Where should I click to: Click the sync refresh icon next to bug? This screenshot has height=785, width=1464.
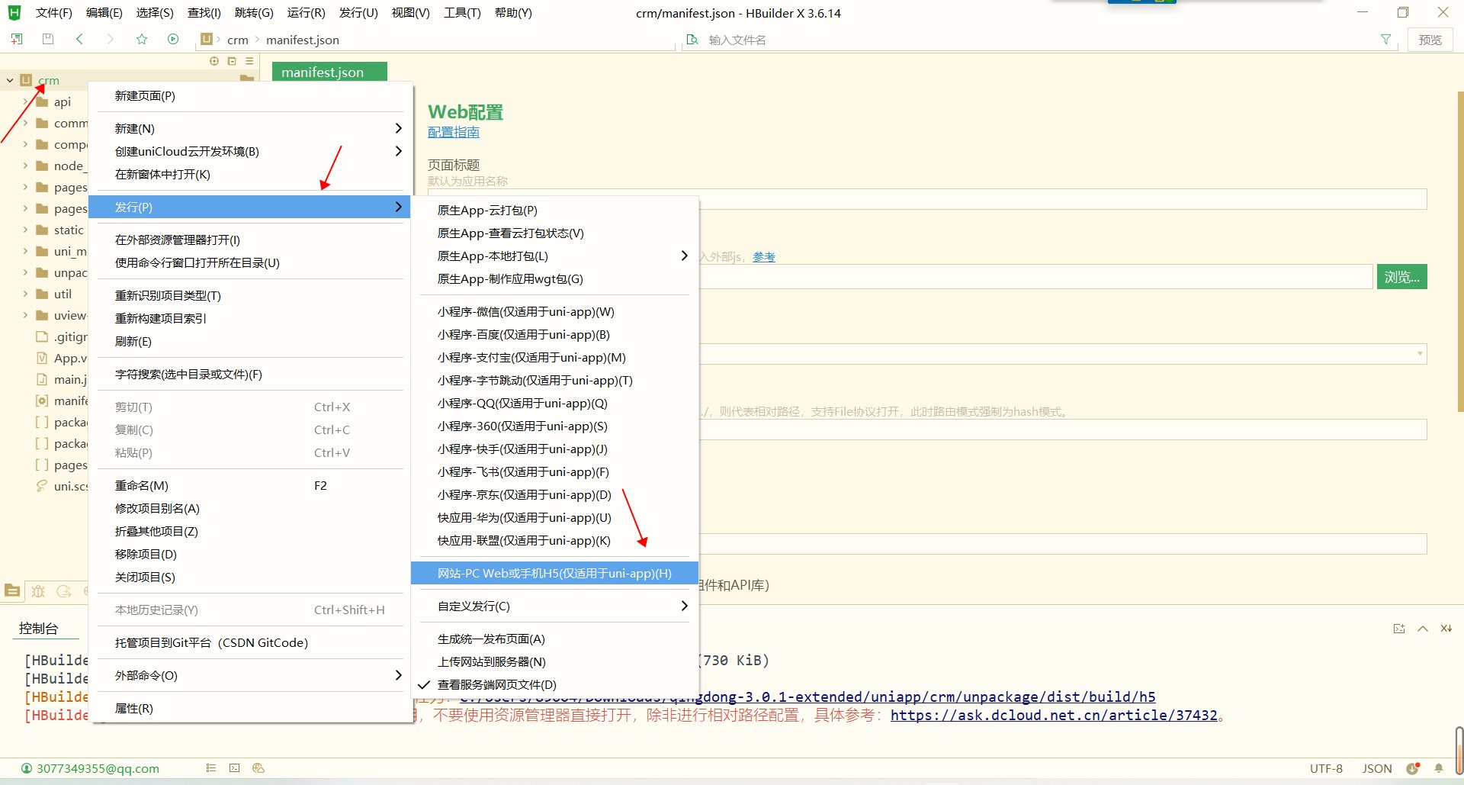coord(64,590)
